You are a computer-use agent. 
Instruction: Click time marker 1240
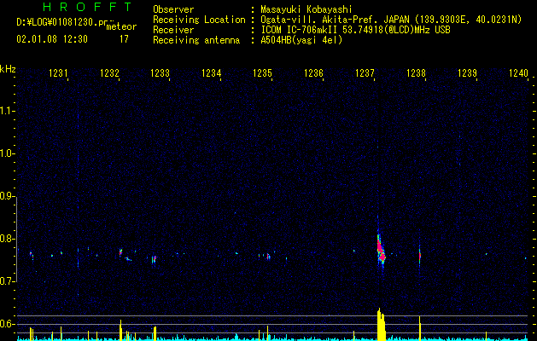click(x=518, y=72)
